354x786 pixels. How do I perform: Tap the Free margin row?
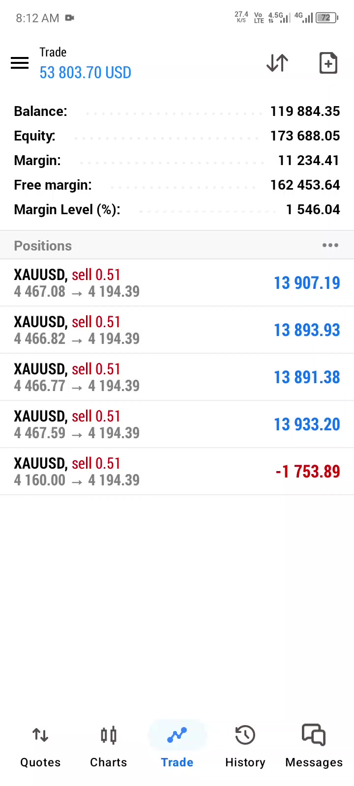(x=177, y=185)
